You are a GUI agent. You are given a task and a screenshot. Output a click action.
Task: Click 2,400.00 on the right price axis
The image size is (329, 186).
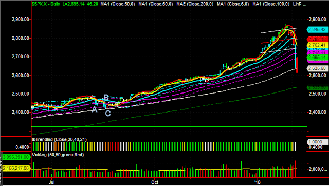point(317,112)
